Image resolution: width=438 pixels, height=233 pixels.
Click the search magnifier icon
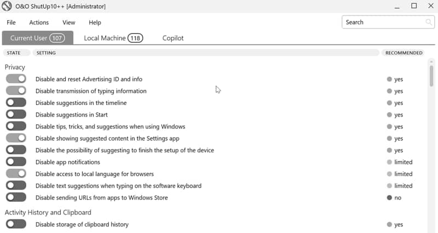[x=429, y=22]
